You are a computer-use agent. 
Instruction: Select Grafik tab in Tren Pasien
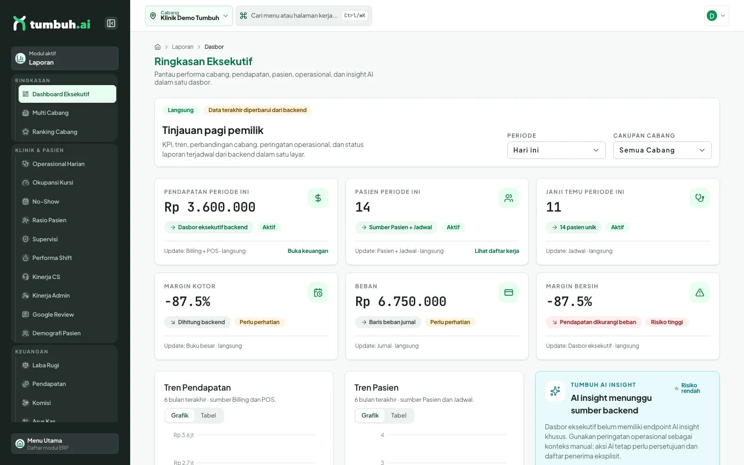pyautogui.click(x=370, y=415)
